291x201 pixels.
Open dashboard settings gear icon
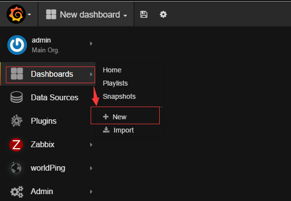tap(163, 15)
